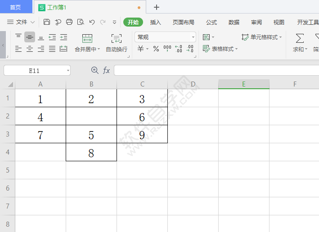Apply the currency ¥ format
Screen dimensions: 319x232
click(x=140, y=49)
